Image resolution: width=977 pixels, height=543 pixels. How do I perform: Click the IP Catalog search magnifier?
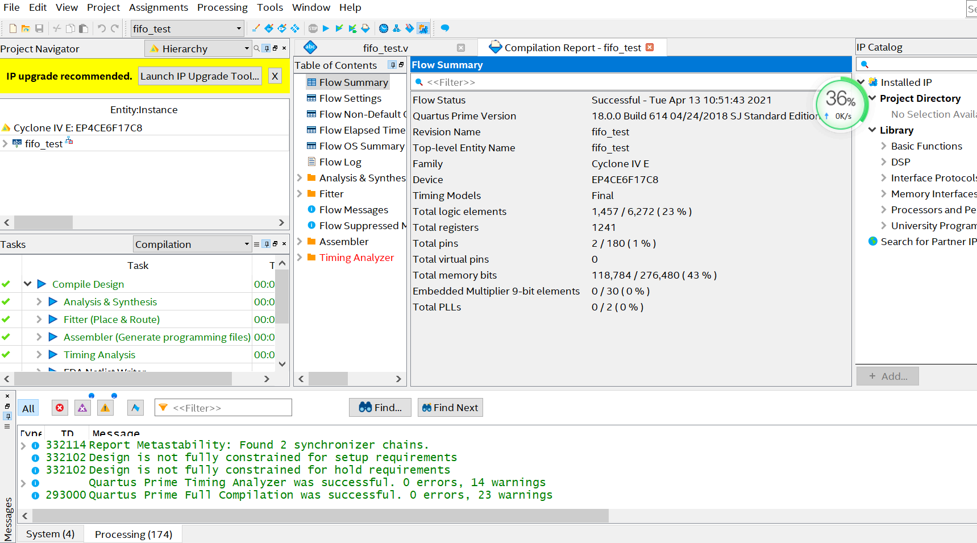tap(864, 64)
